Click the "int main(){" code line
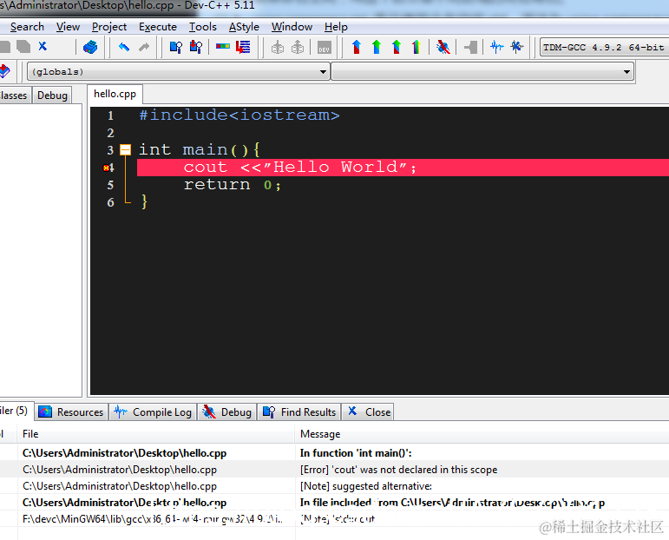The height and width of the screenshot is (540, 669). pos(200,150)
